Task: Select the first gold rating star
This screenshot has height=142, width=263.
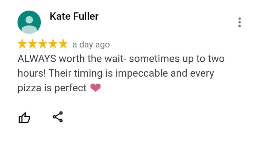Action: (x=22, y=43)
